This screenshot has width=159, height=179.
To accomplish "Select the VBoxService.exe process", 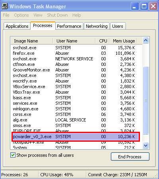I will pos(74,87).
